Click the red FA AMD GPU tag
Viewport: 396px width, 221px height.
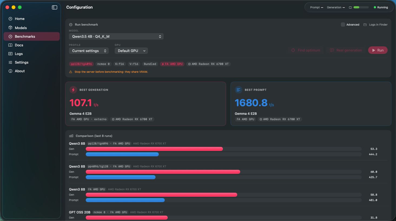[x=172, y=64]
